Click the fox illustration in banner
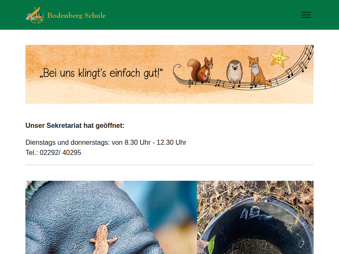339x254 pixels. [259, 72]
